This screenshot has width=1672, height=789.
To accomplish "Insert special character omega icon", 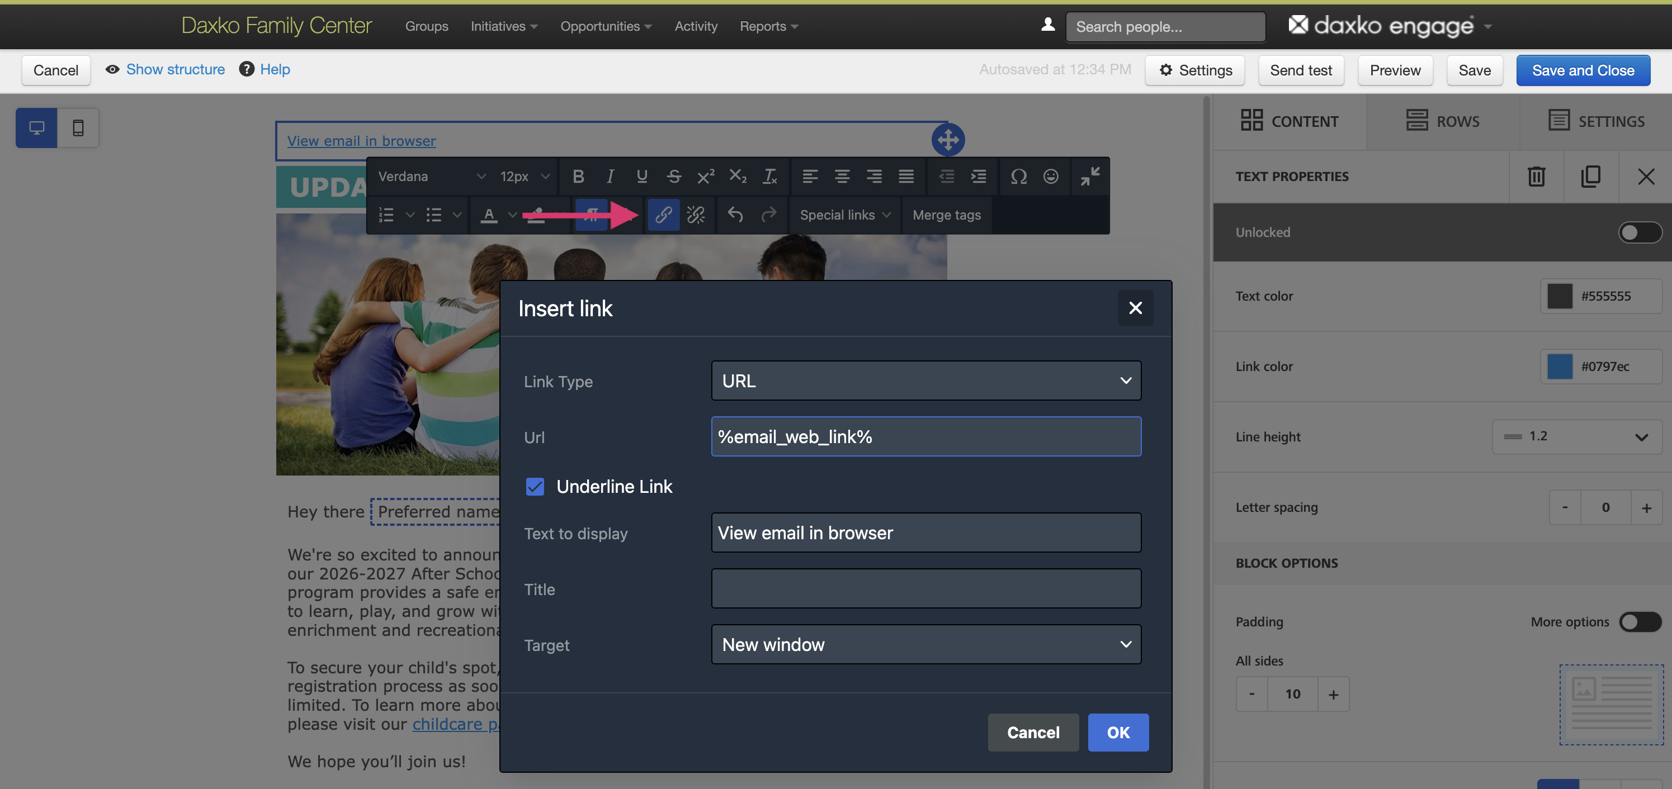I will [x=1018, y=177].
